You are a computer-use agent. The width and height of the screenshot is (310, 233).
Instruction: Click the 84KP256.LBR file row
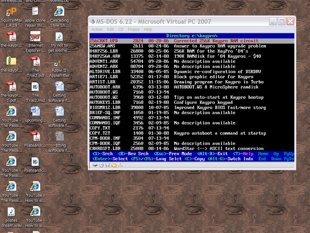pos(192,51)
